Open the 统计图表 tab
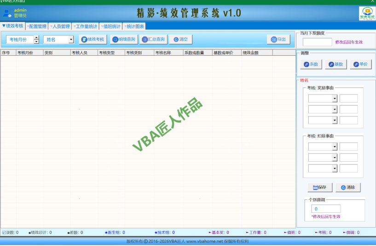Screen dimensions: 376x246 (x=134, y=26)
